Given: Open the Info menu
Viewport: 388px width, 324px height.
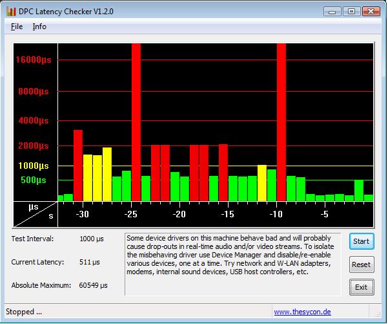Looking at the screenshot, I should click(x=39, y=27).
